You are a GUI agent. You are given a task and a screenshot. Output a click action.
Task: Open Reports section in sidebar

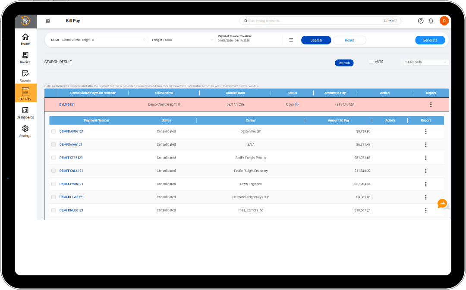coord(25,76)
